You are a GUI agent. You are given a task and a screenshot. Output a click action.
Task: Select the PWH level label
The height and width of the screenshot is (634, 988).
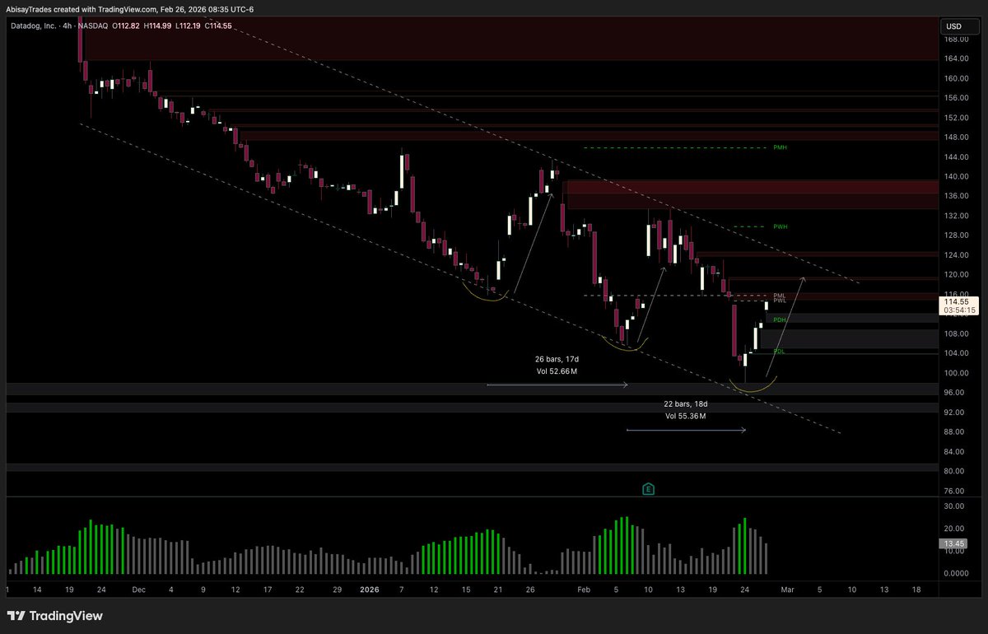780,226
